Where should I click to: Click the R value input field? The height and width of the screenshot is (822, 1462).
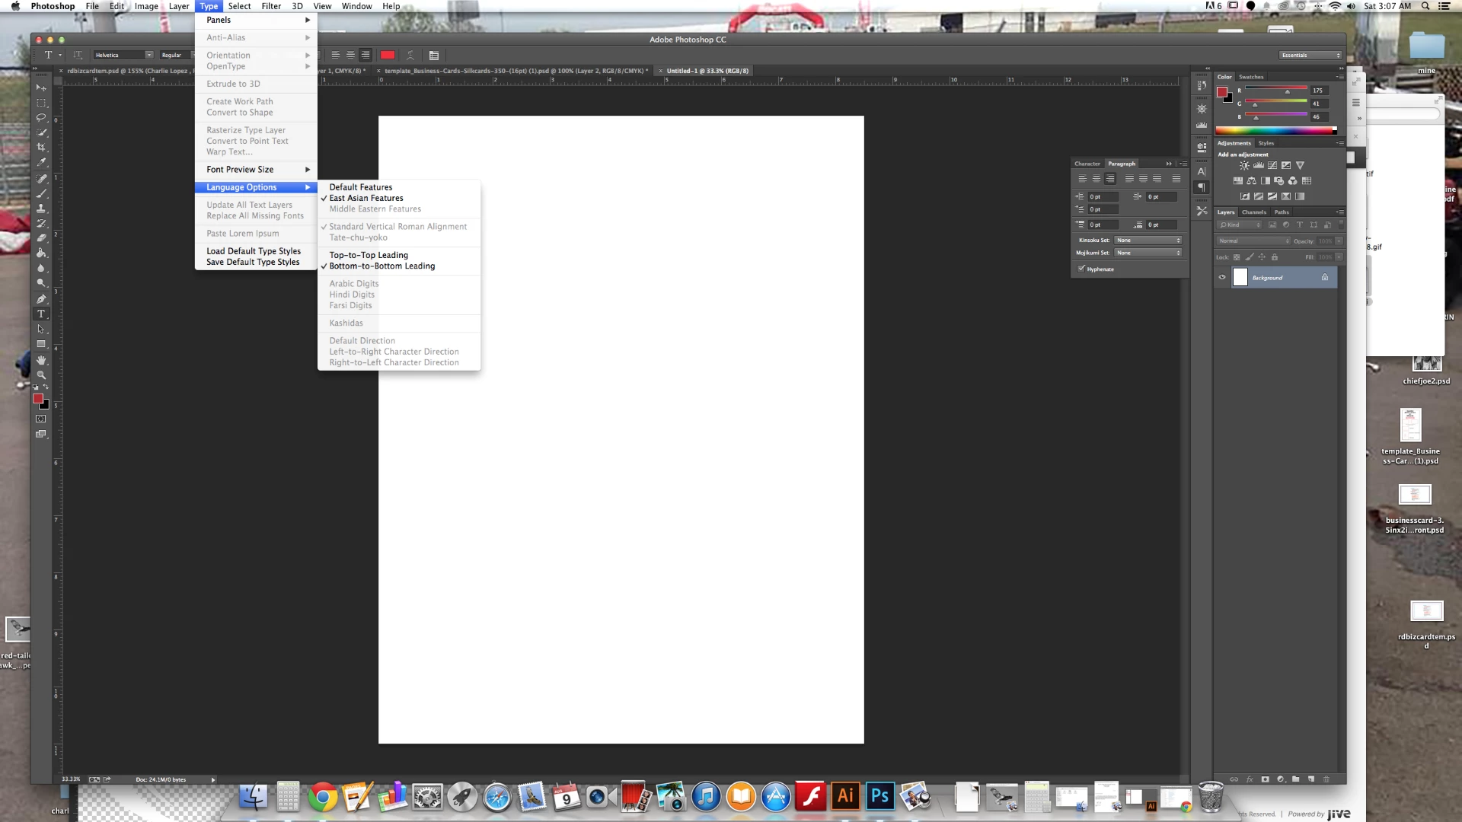pyautogui.click(x=1319, y=91)
